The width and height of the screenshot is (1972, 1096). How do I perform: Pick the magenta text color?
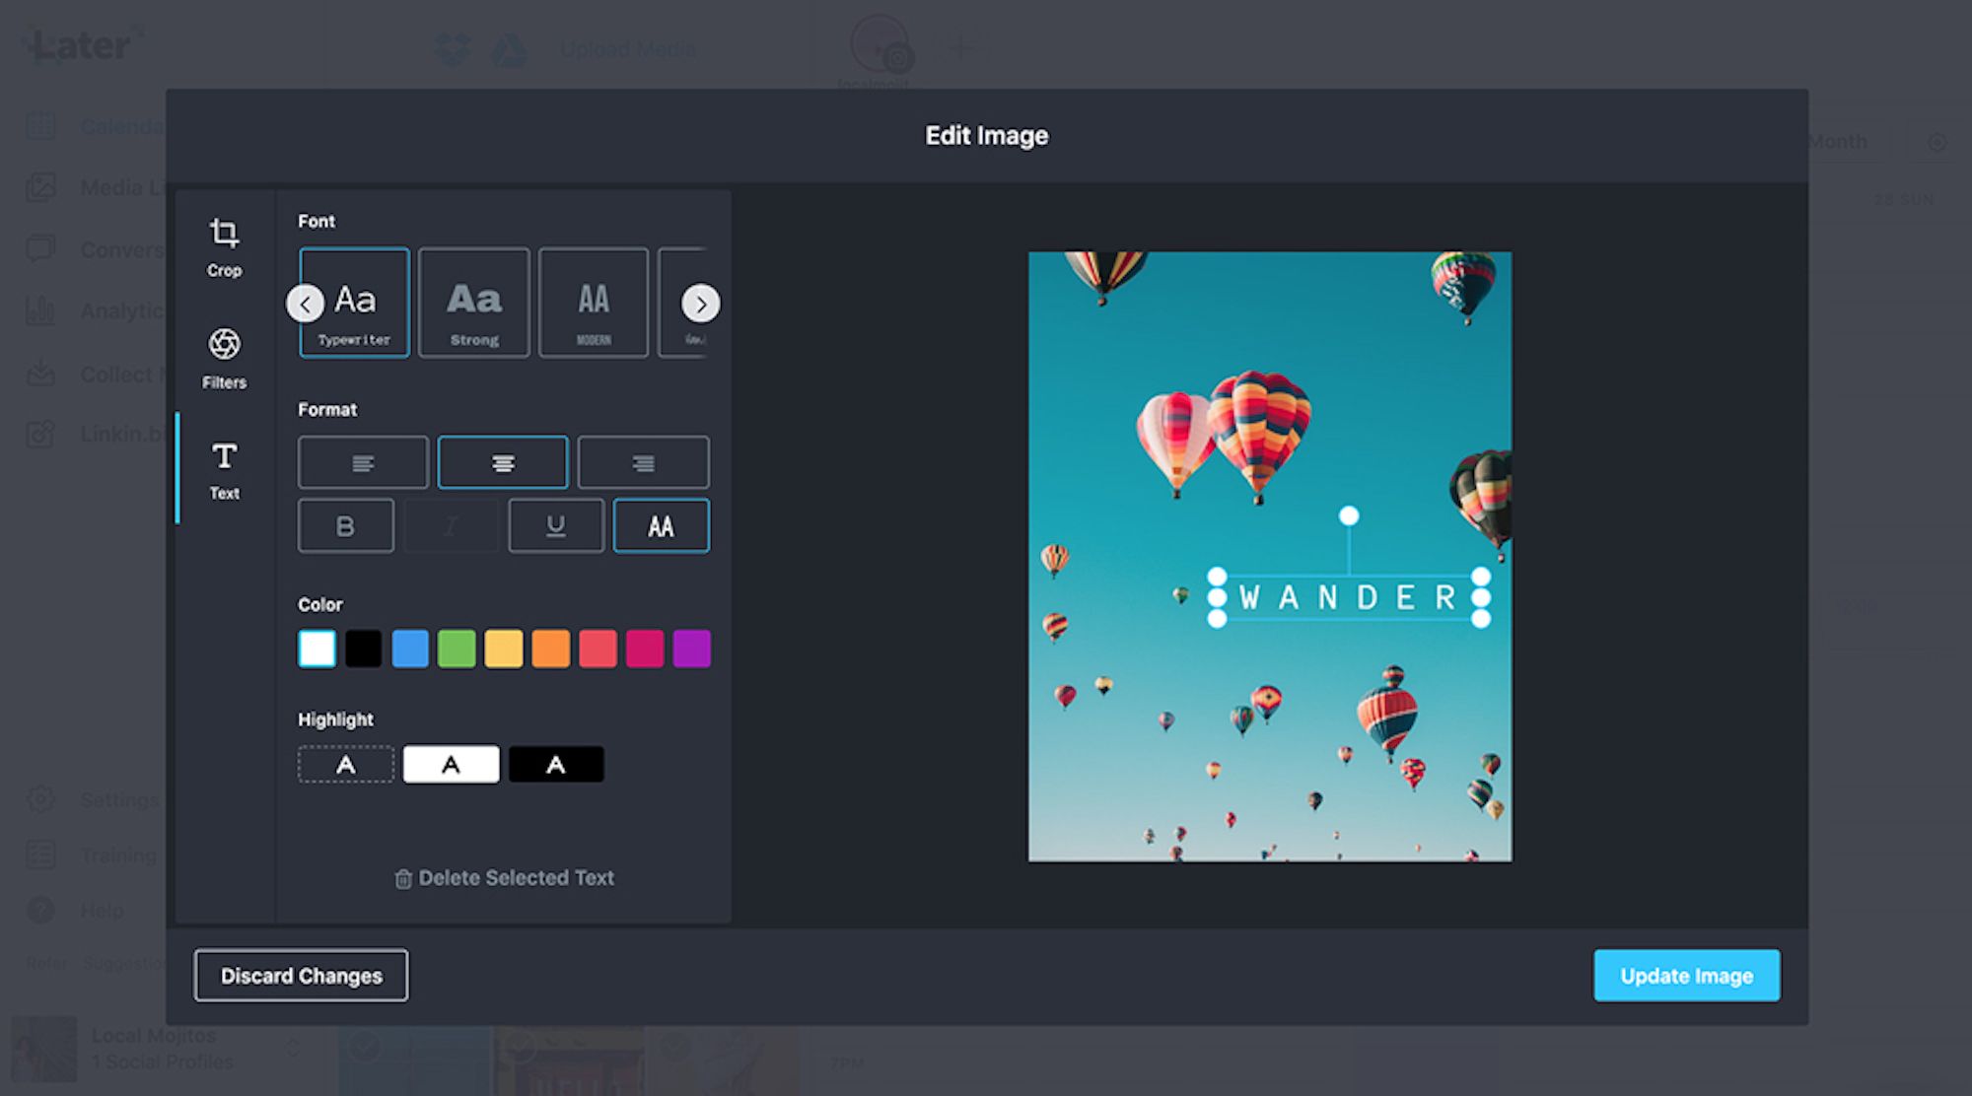click(645, 649)
